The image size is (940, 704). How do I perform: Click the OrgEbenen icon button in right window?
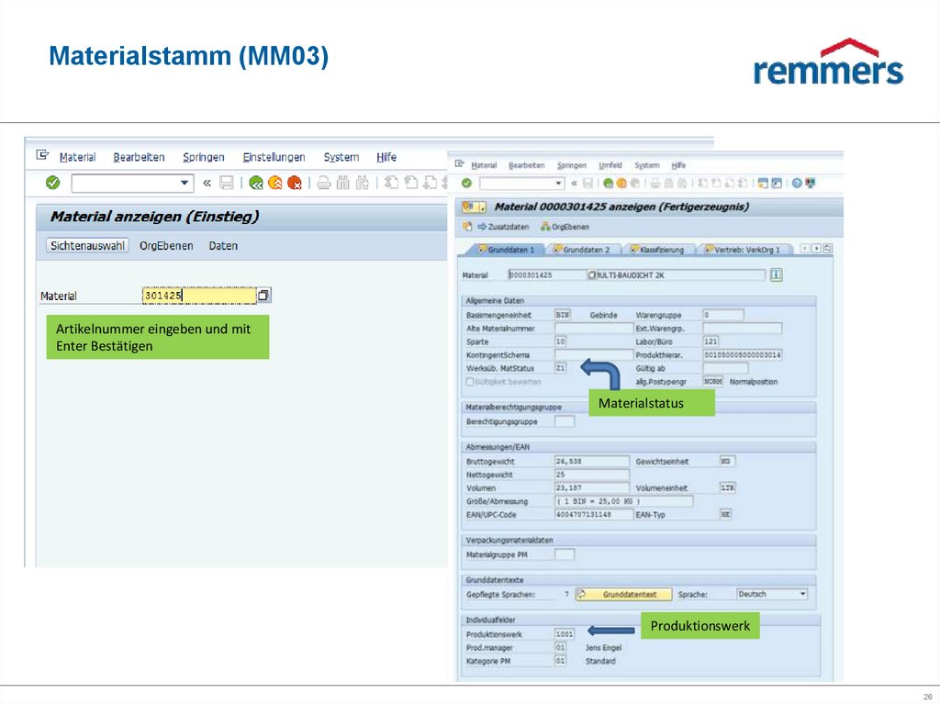[565, 227]
